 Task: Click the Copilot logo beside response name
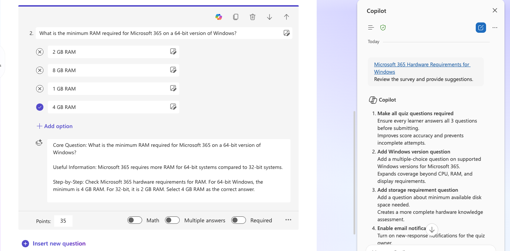click(x=373, y=100)
